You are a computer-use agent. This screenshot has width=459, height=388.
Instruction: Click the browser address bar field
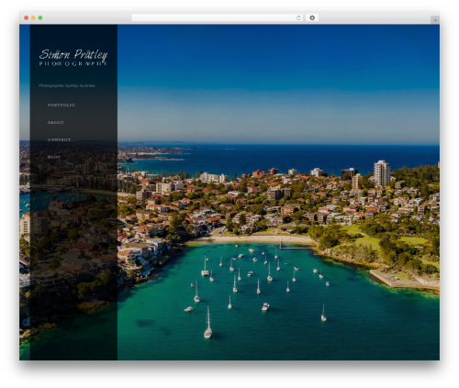pyautogui.click(x=218, y=17)
